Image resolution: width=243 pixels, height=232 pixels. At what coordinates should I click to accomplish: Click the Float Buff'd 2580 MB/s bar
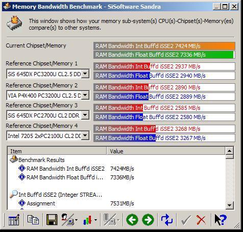pos(164,117)
